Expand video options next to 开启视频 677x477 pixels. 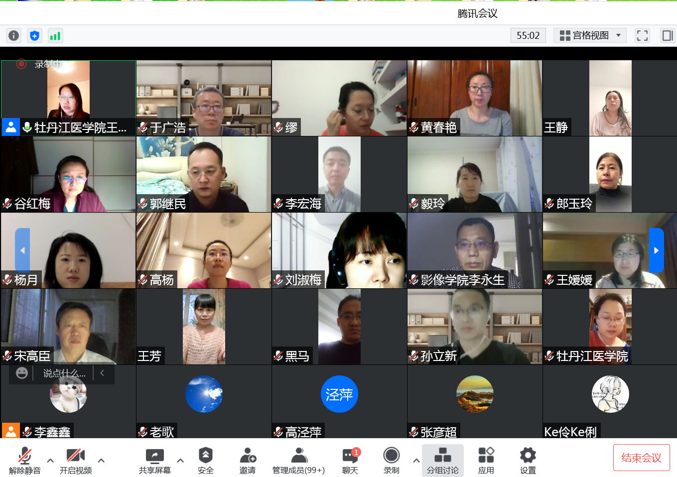tap(101, 461)
